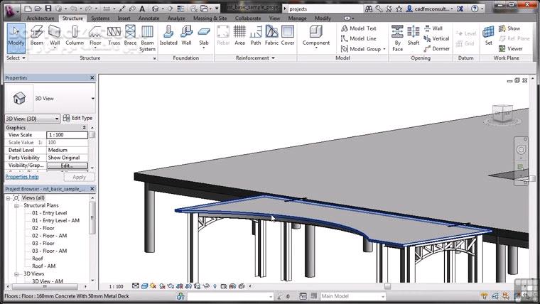Image resolution: width=540 pixels, height=304 pixels.
Task: Click the projects search field
Action: coord(325,9)
